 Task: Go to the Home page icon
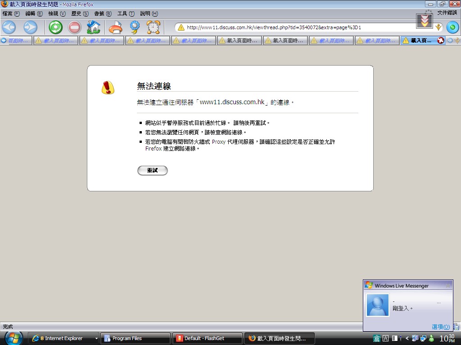tap(93, 27)
